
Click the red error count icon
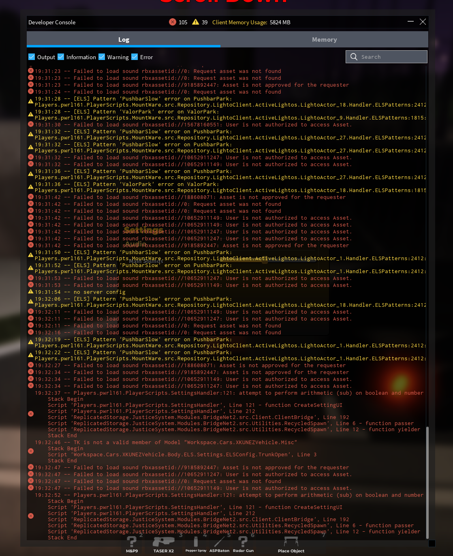[x=173, y=22]
